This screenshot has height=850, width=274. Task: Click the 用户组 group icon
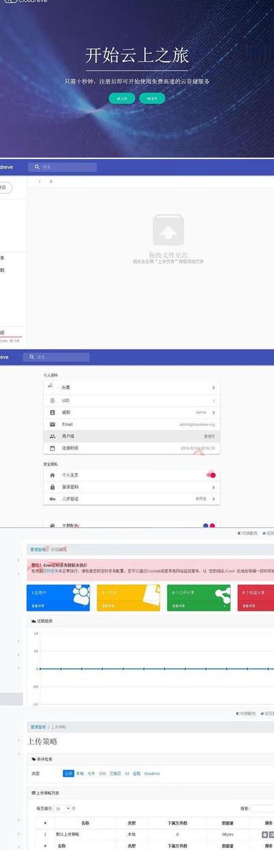coord(52,436)
